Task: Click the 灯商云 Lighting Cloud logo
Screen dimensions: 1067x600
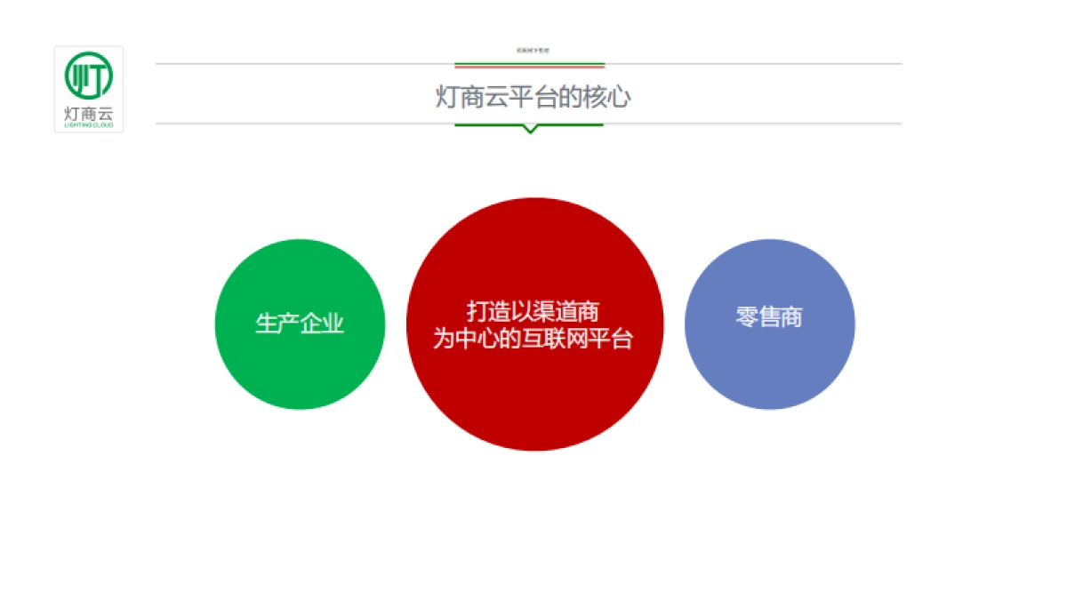Action: (88, 89)
